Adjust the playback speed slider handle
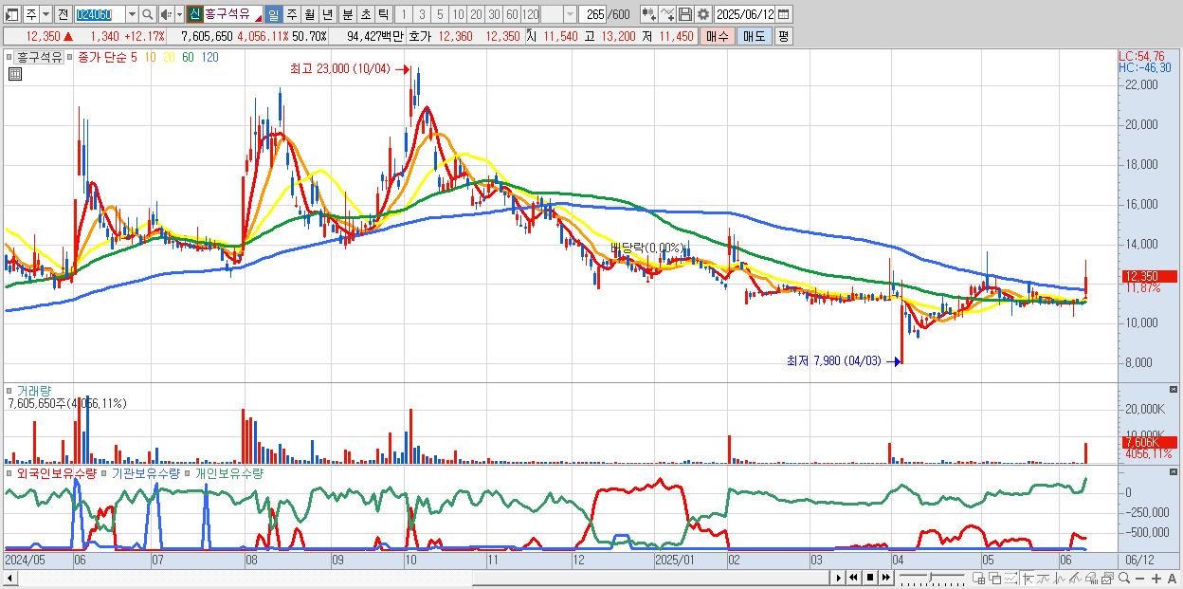 tap(930, 577)
